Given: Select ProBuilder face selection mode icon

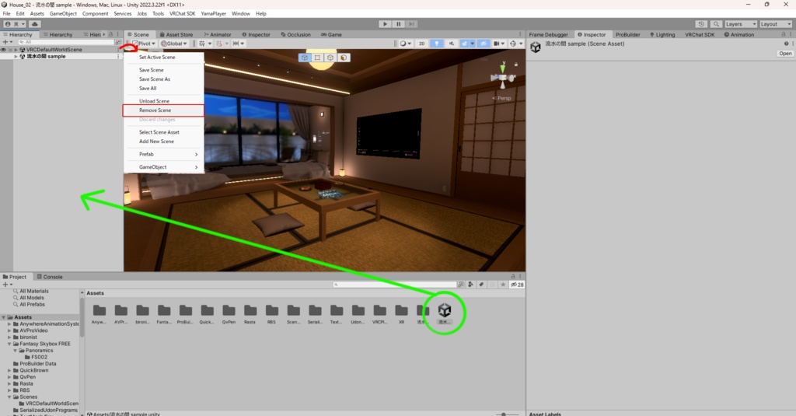Looking at the screenshot, I should [344, 58].
